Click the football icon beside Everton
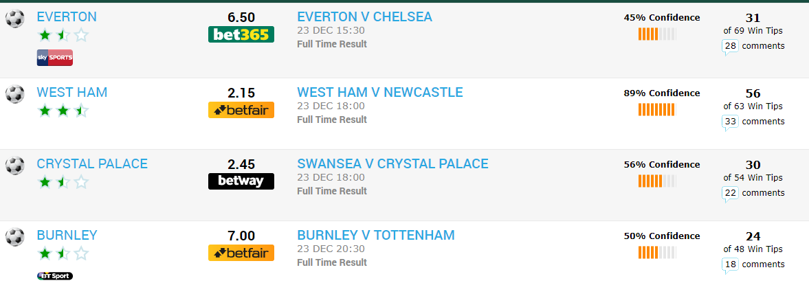The image size is (809, 294). pyautogui.click(x=14, y=19)
